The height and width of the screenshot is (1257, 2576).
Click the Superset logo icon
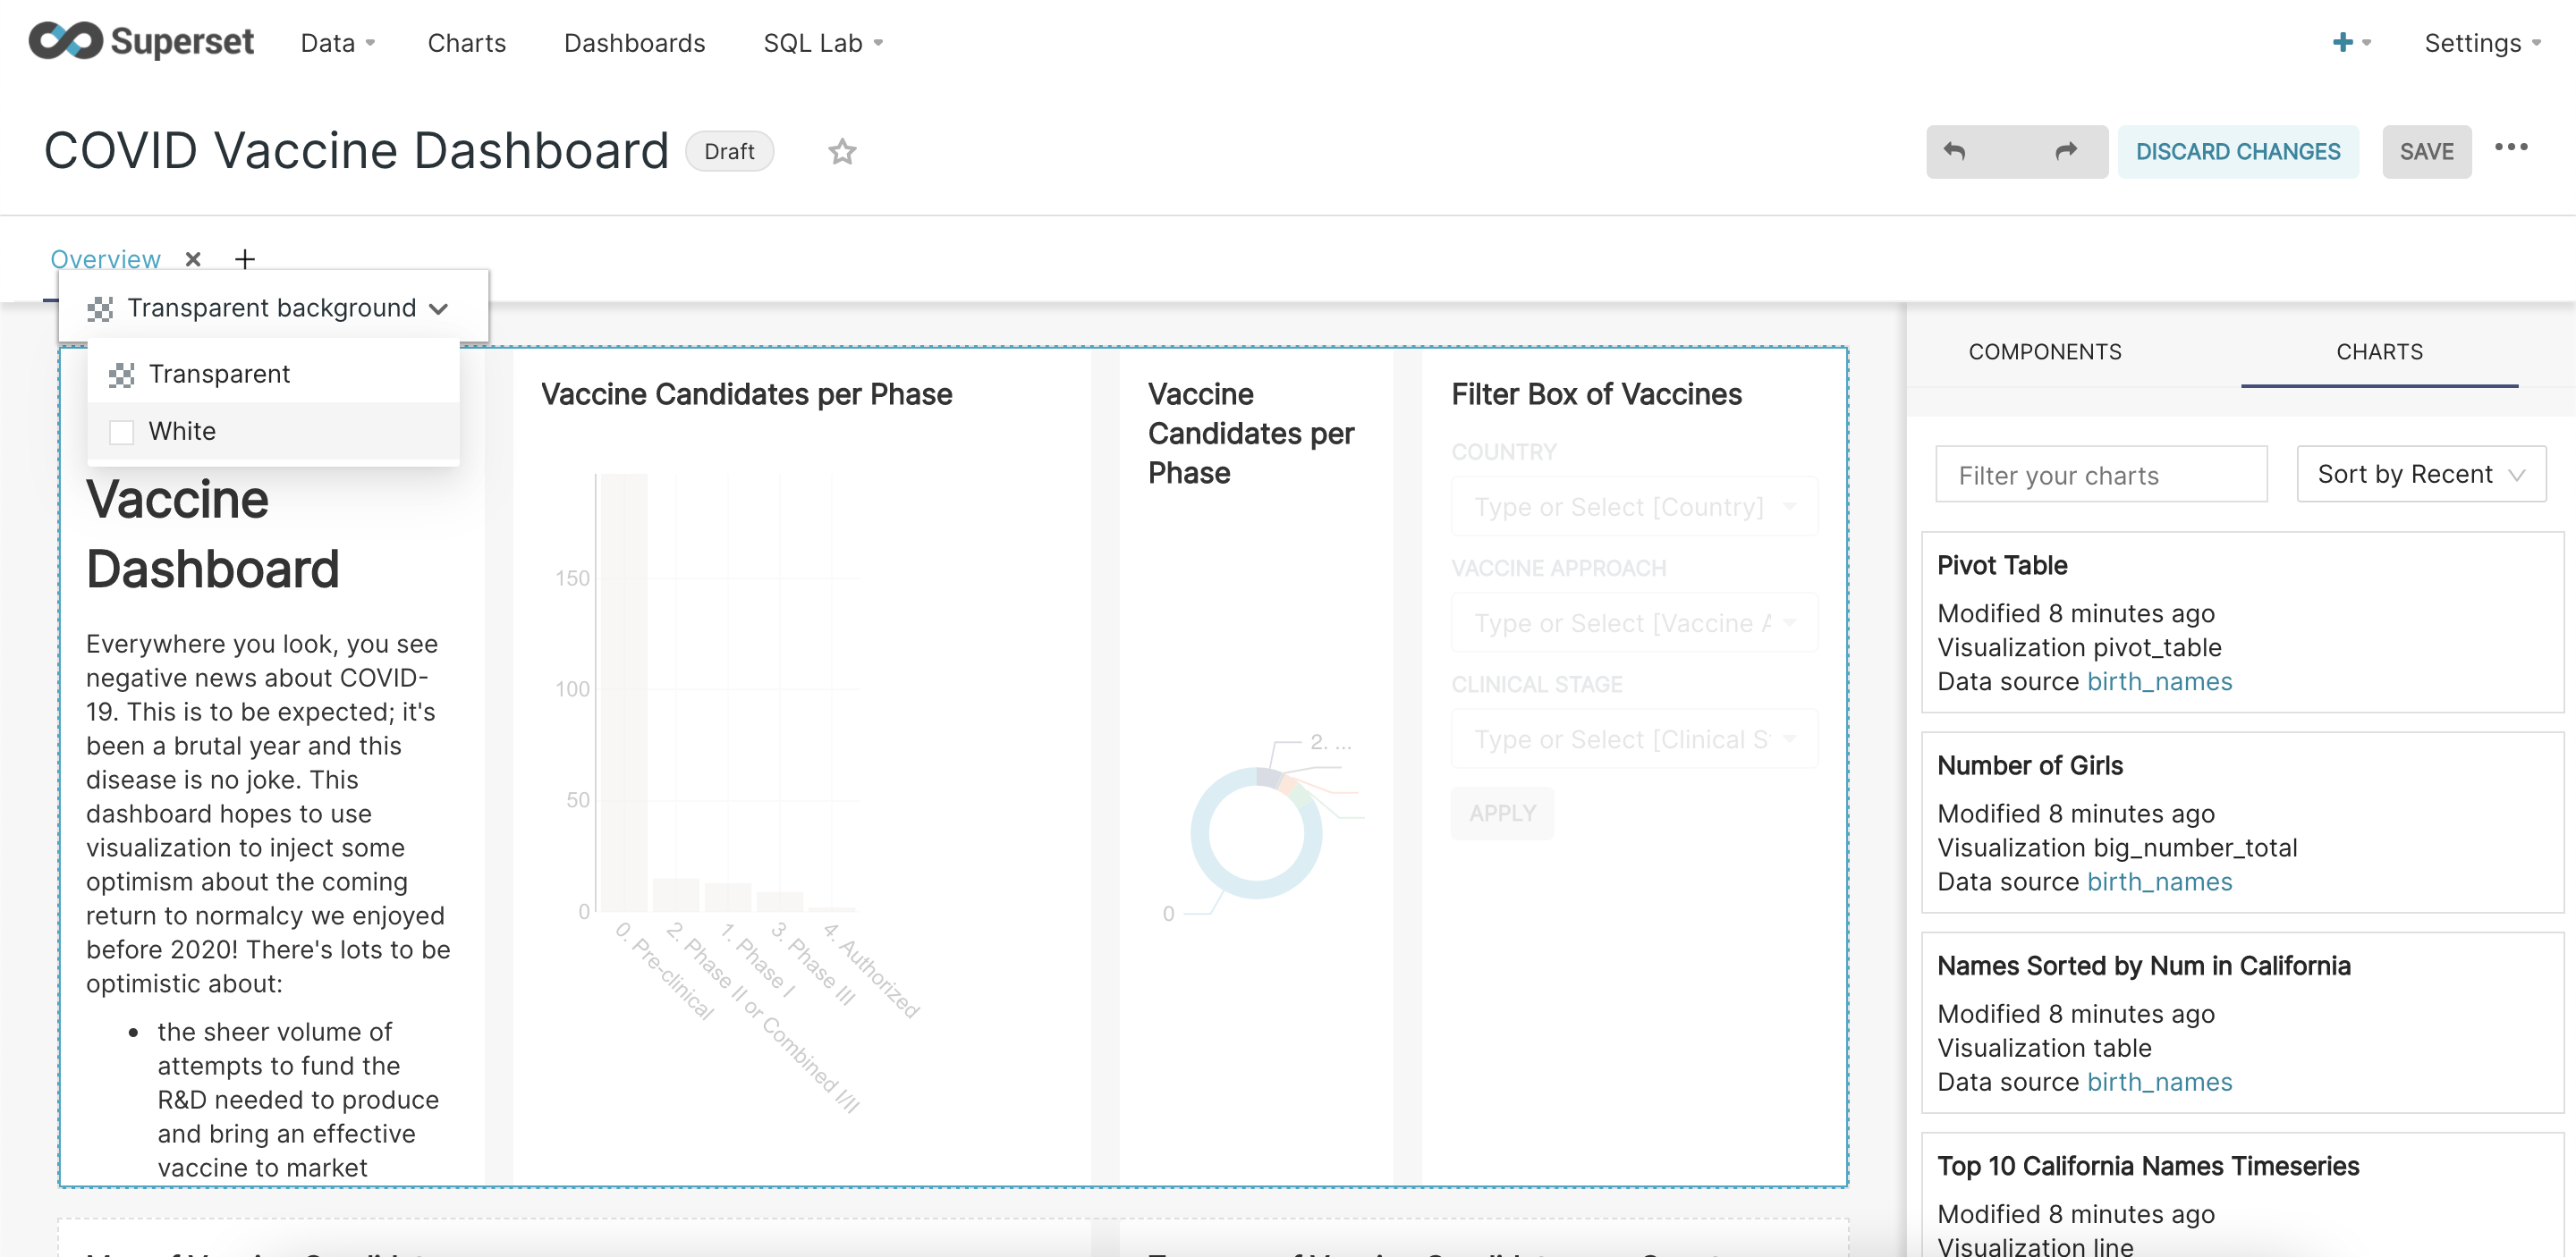click(x=66, y=42)
